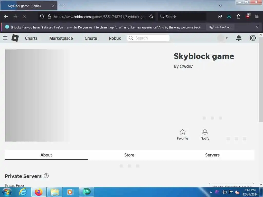Bookmark this page with the star icon

point(151,16)
